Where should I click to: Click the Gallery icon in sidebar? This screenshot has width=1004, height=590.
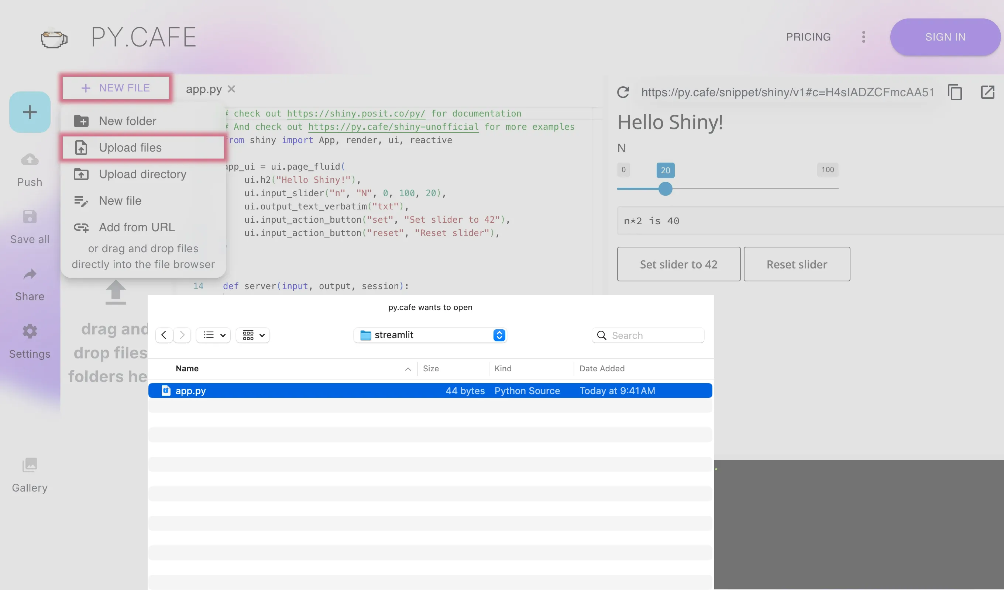pyautogui.click(x=30, y=463)
